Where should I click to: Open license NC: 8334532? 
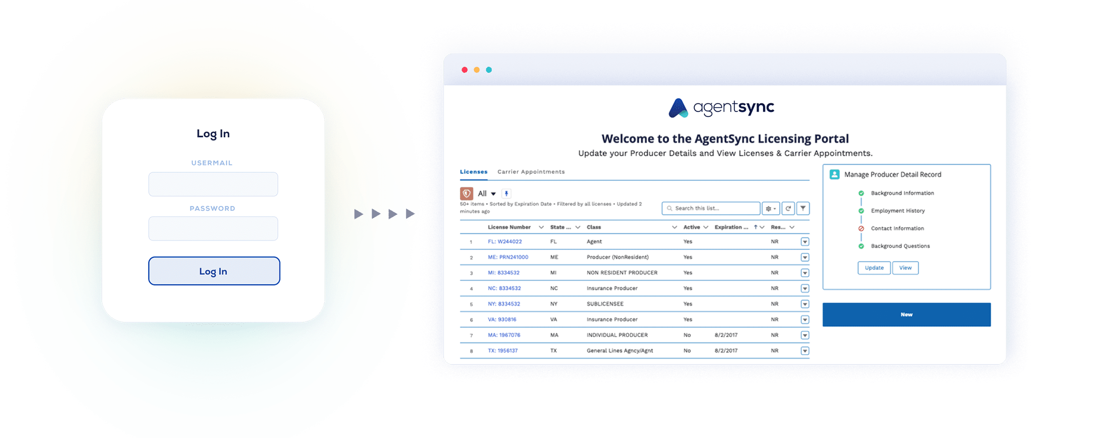click(x=504, y=288)
